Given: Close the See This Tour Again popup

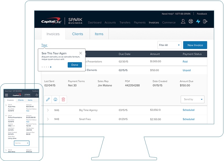Looking at the screenshot, I should point(81,53).
